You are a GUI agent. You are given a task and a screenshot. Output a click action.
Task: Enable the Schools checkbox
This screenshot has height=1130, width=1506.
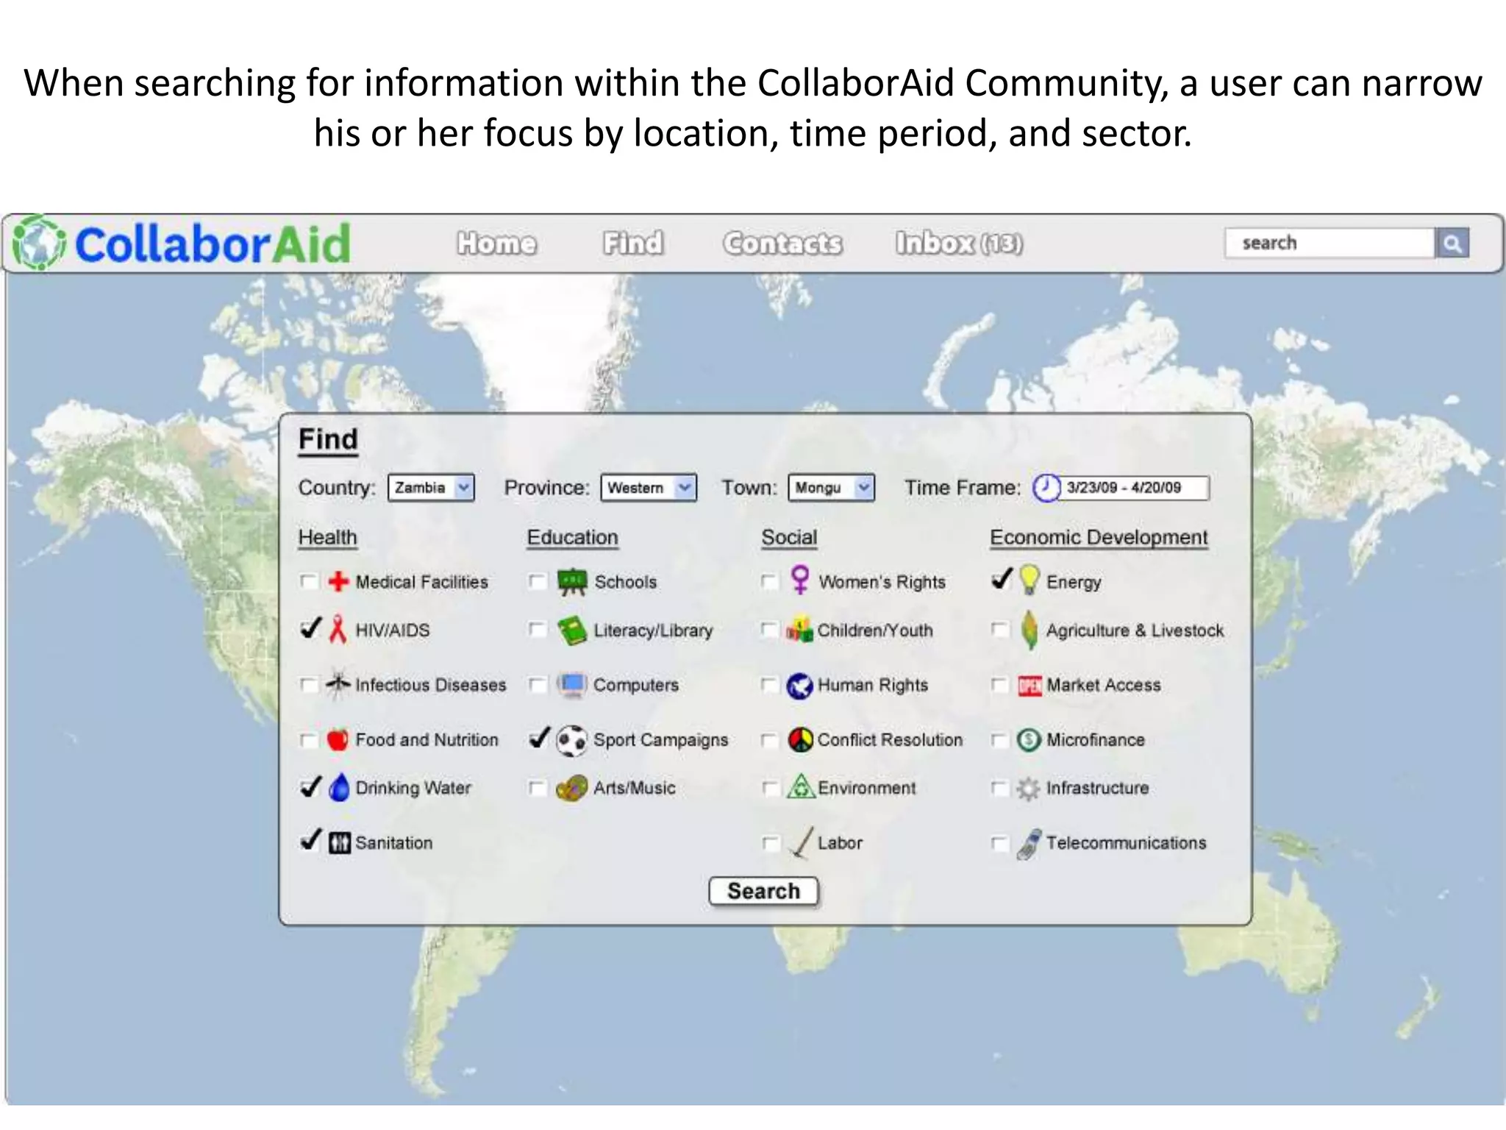(538, 582)
